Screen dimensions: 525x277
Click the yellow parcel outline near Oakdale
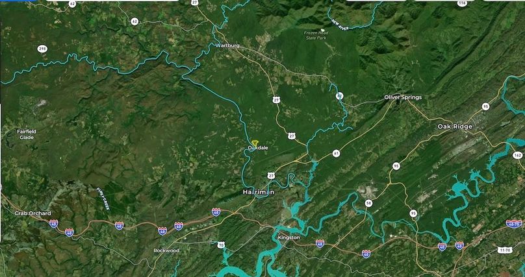tap(255, 143)
